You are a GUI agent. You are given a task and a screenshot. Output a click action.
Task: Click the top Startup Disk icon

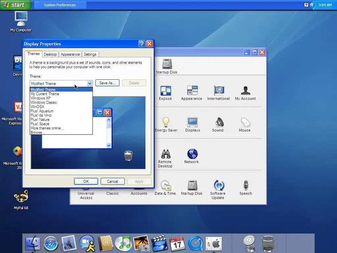[x=167, y=67]
